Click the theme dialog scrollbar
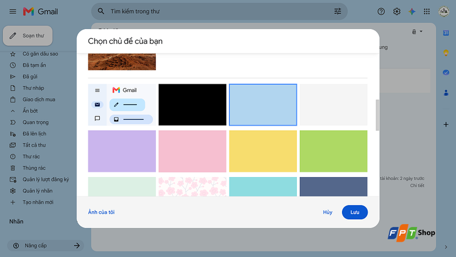This screenshot has width=456, height=257. click(x=377, y=115)
